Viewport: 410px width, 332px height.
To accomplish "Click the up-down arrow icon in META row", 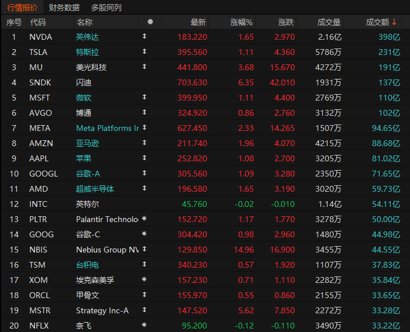I will point(144,127).
